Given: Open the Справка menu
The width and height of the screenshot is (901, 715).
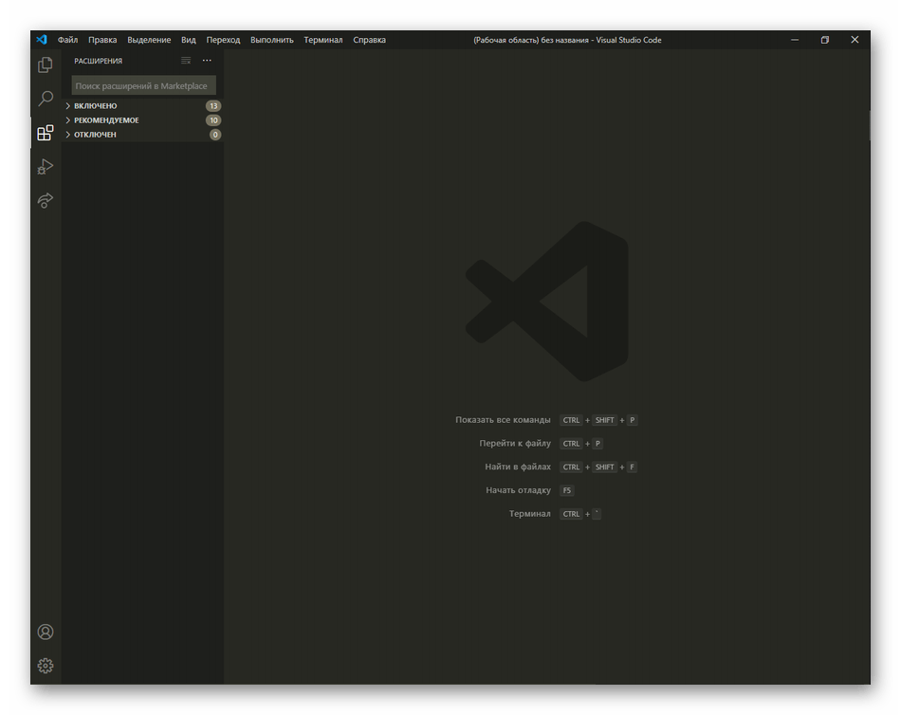Looking at the screenshot, I should click(369, 40).
